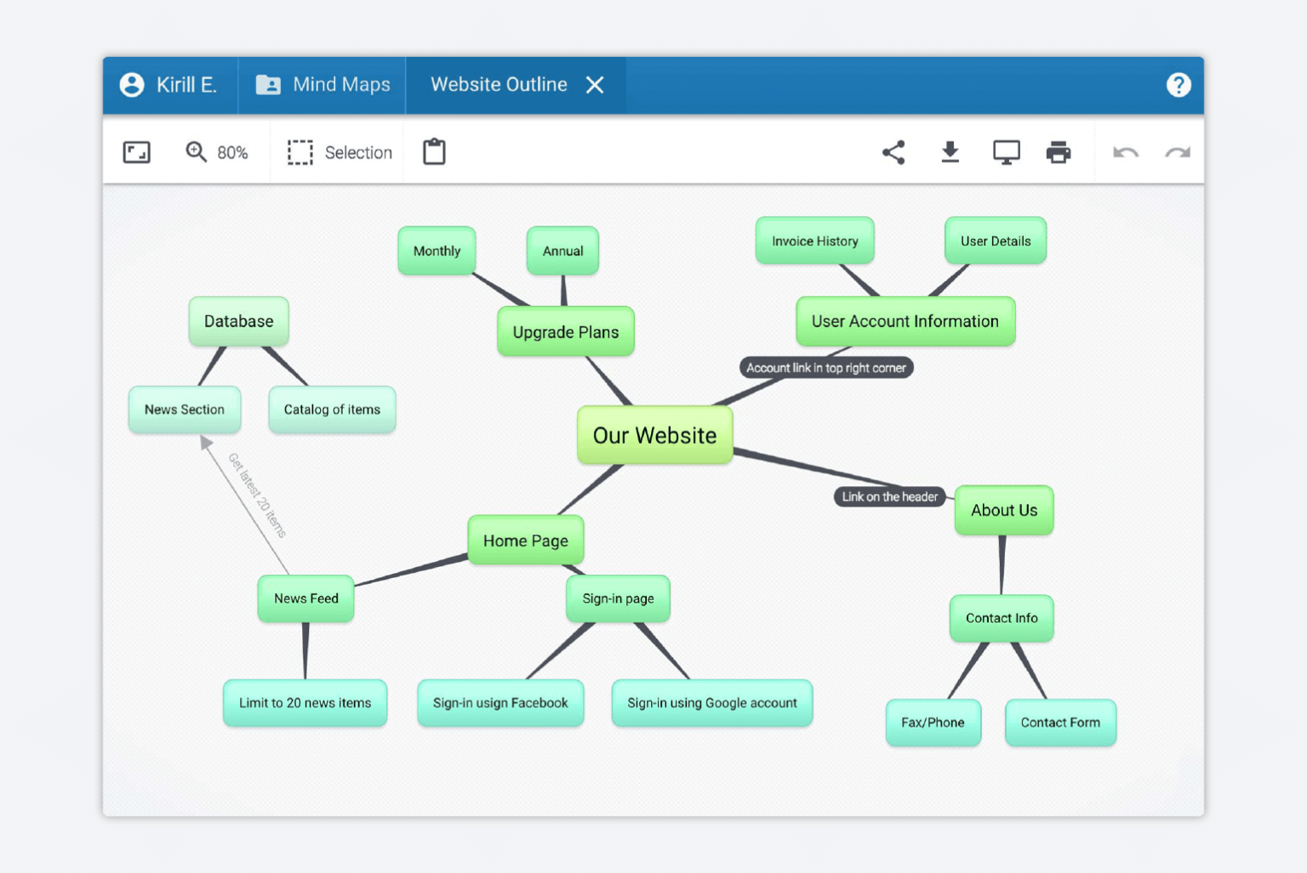
Task: Select the fit-to-screen icon
Action: (136, 152)
